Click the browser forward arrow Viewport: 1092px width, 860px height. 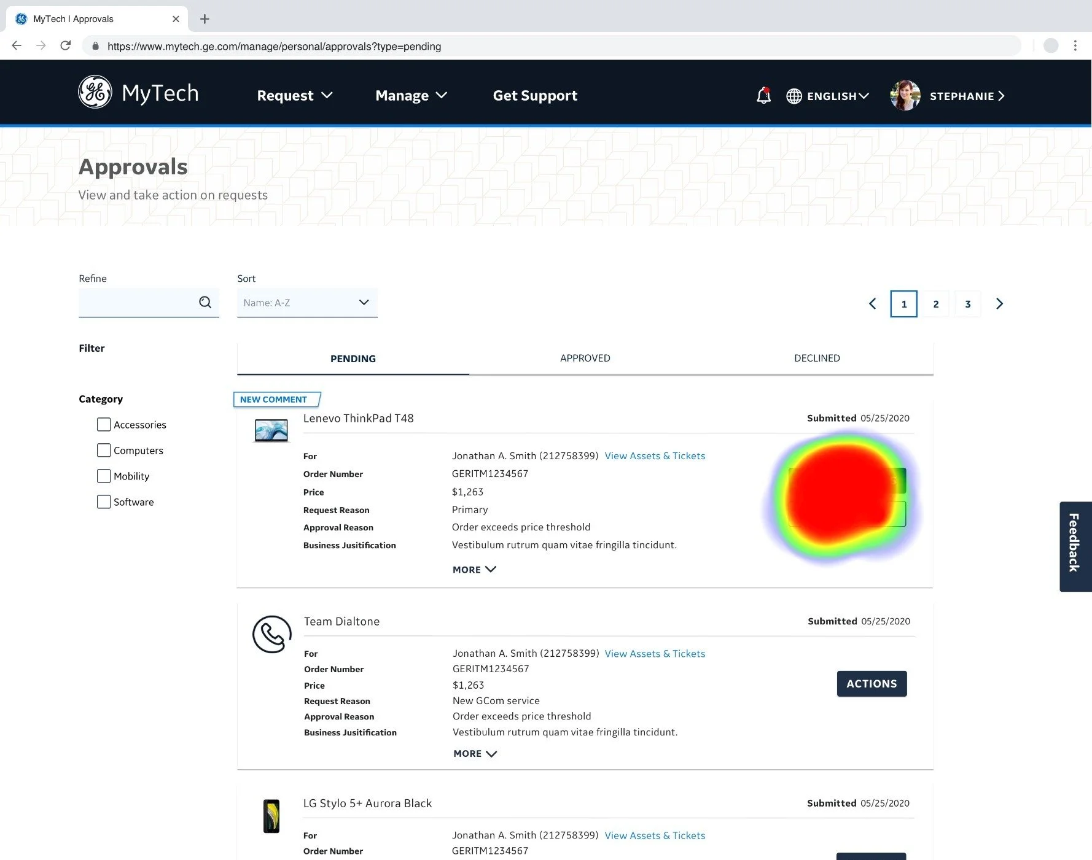pyautogui.click(x=41, y=45)
